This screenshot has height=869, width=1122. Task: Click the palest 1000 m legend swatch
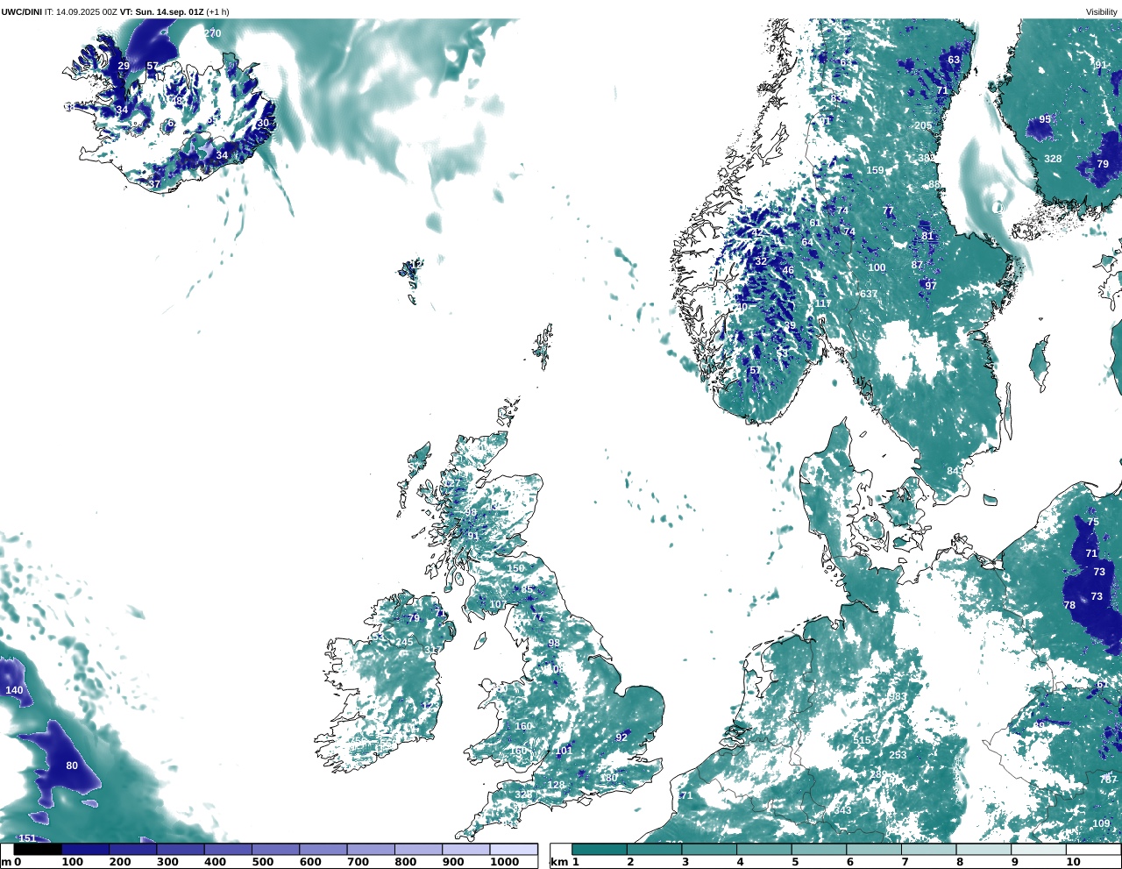click(514, 850)
